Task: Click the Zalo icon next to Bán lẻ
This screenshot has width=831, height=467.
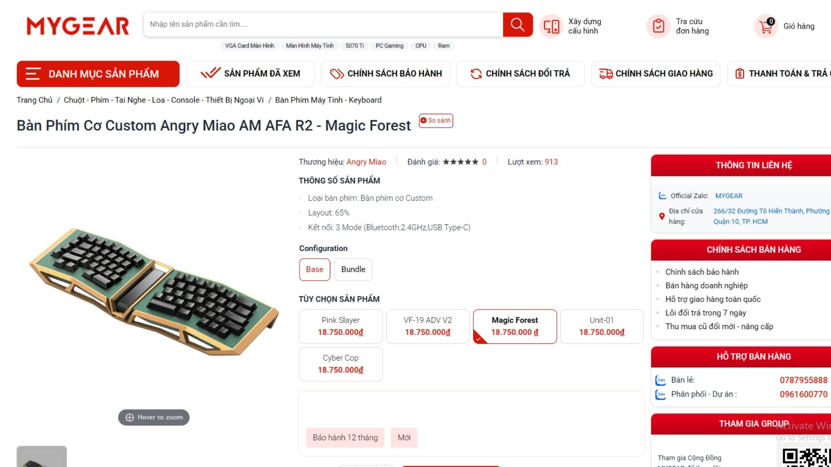Action: tap(660, 380)
